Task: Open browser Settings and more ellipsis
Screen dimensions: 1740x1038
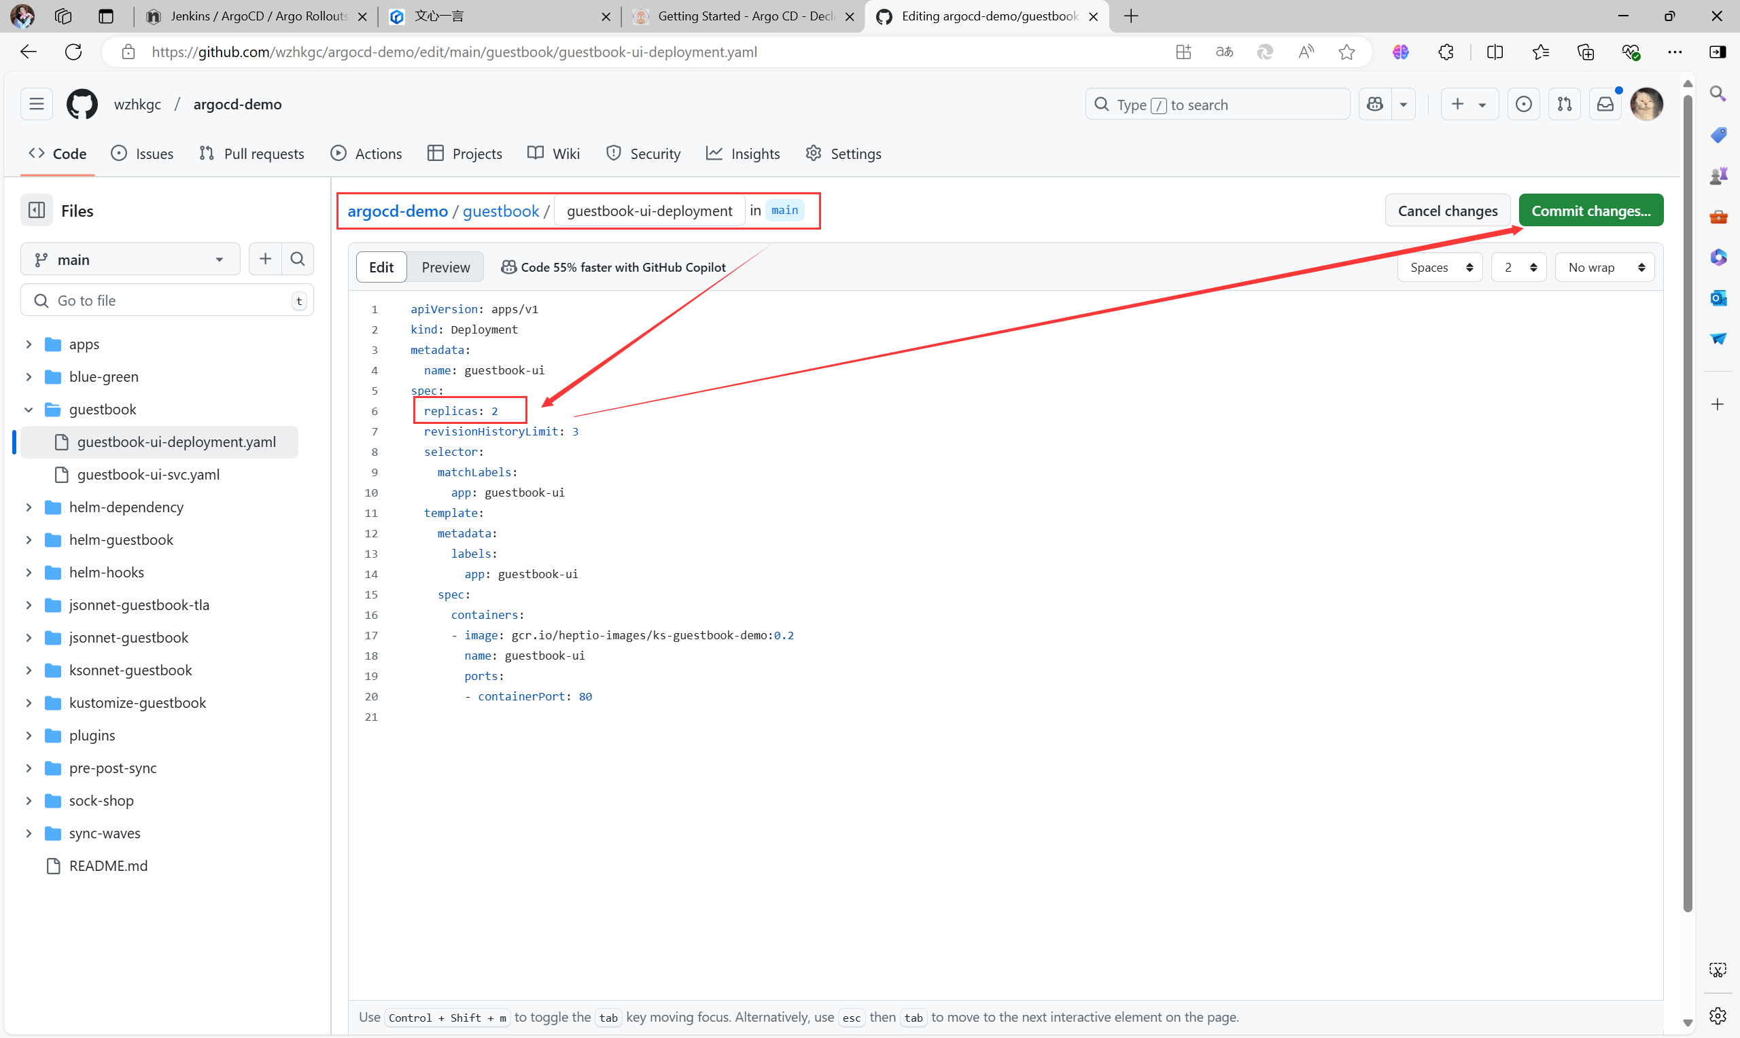Action: pos(1674,52)
